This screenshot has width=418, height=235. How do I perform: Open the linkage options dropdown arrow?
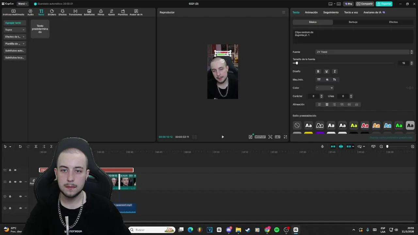353,147
